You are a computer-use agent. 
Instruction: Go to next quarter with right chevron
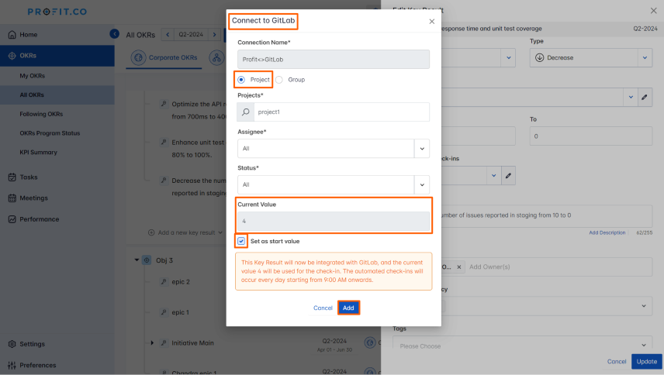(x=214, y=35)
